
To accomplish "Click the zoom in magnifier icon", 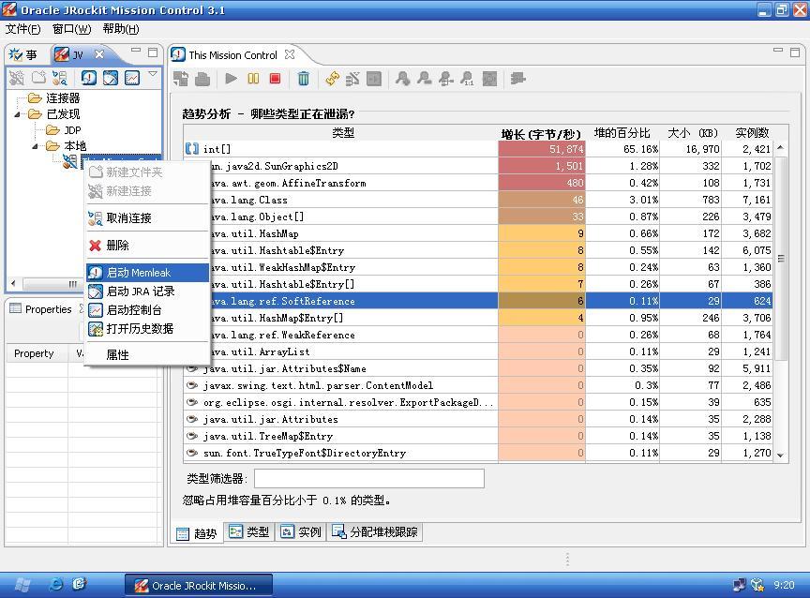I will [402, 79].
